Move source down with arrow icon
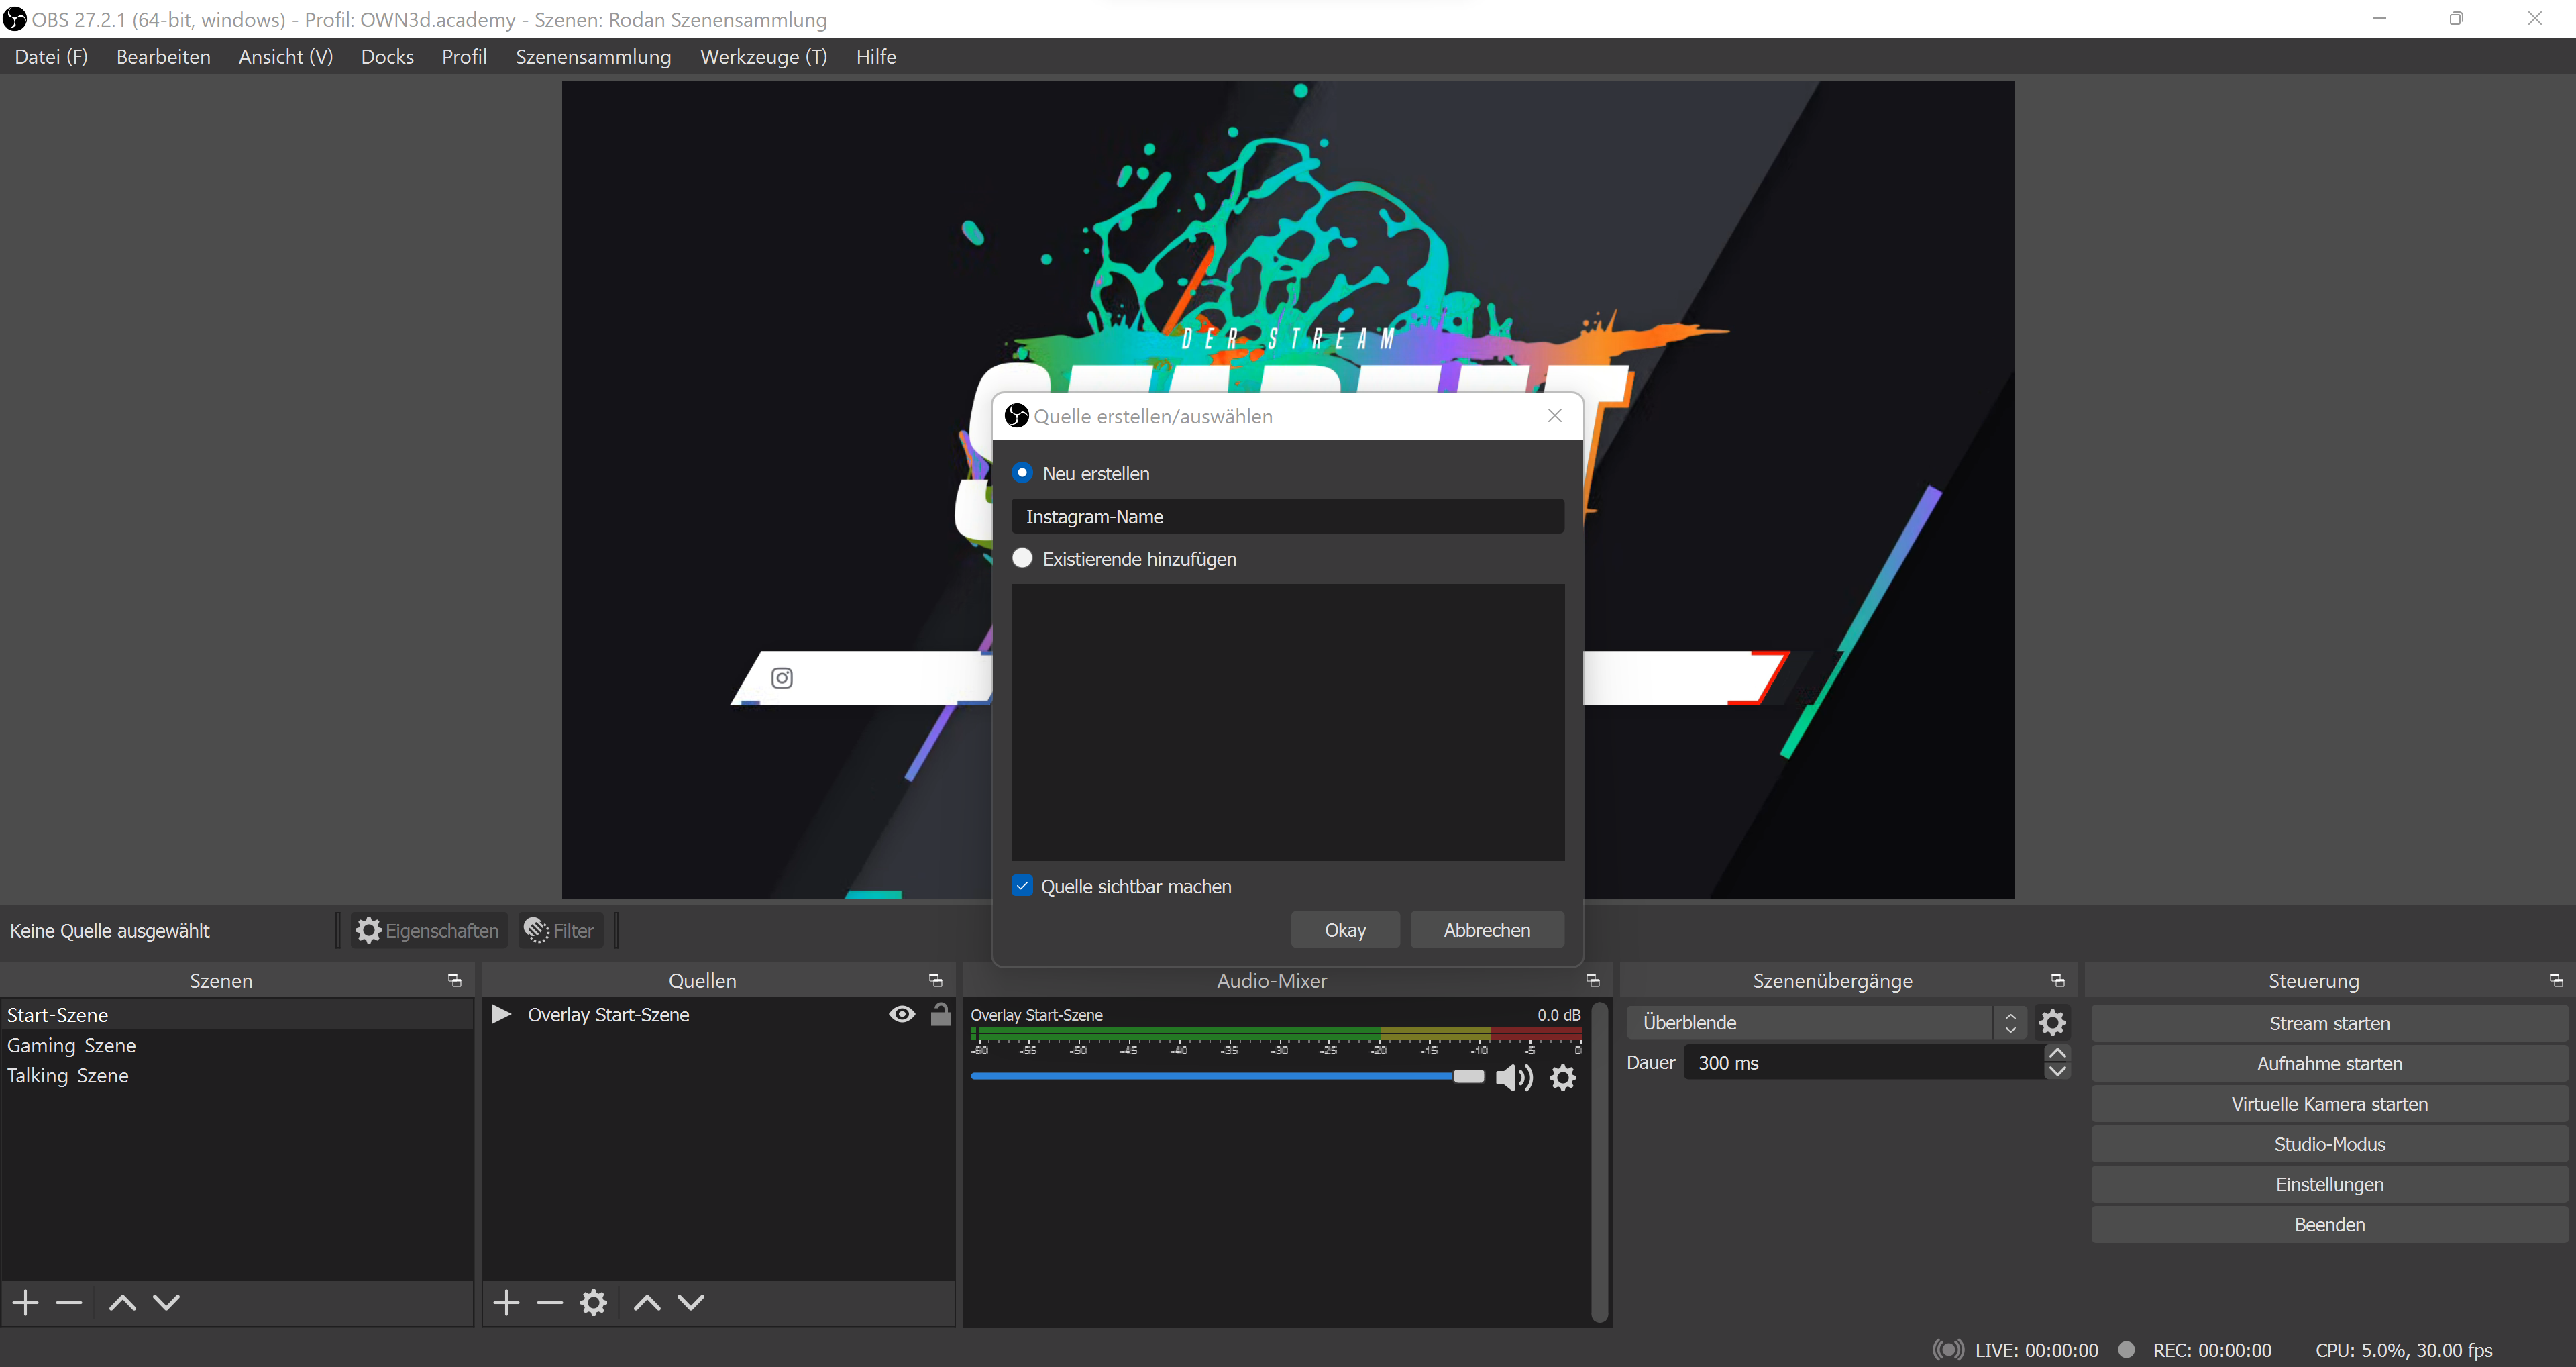This screenshot has height=1367, width=2576. click(691, 1302)
